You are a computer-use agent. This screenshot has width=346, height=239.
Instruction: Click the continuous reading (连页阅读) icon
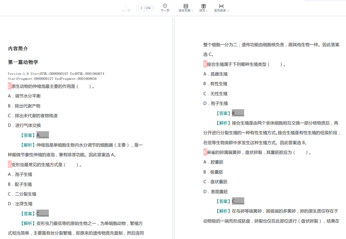pos(221,6)
